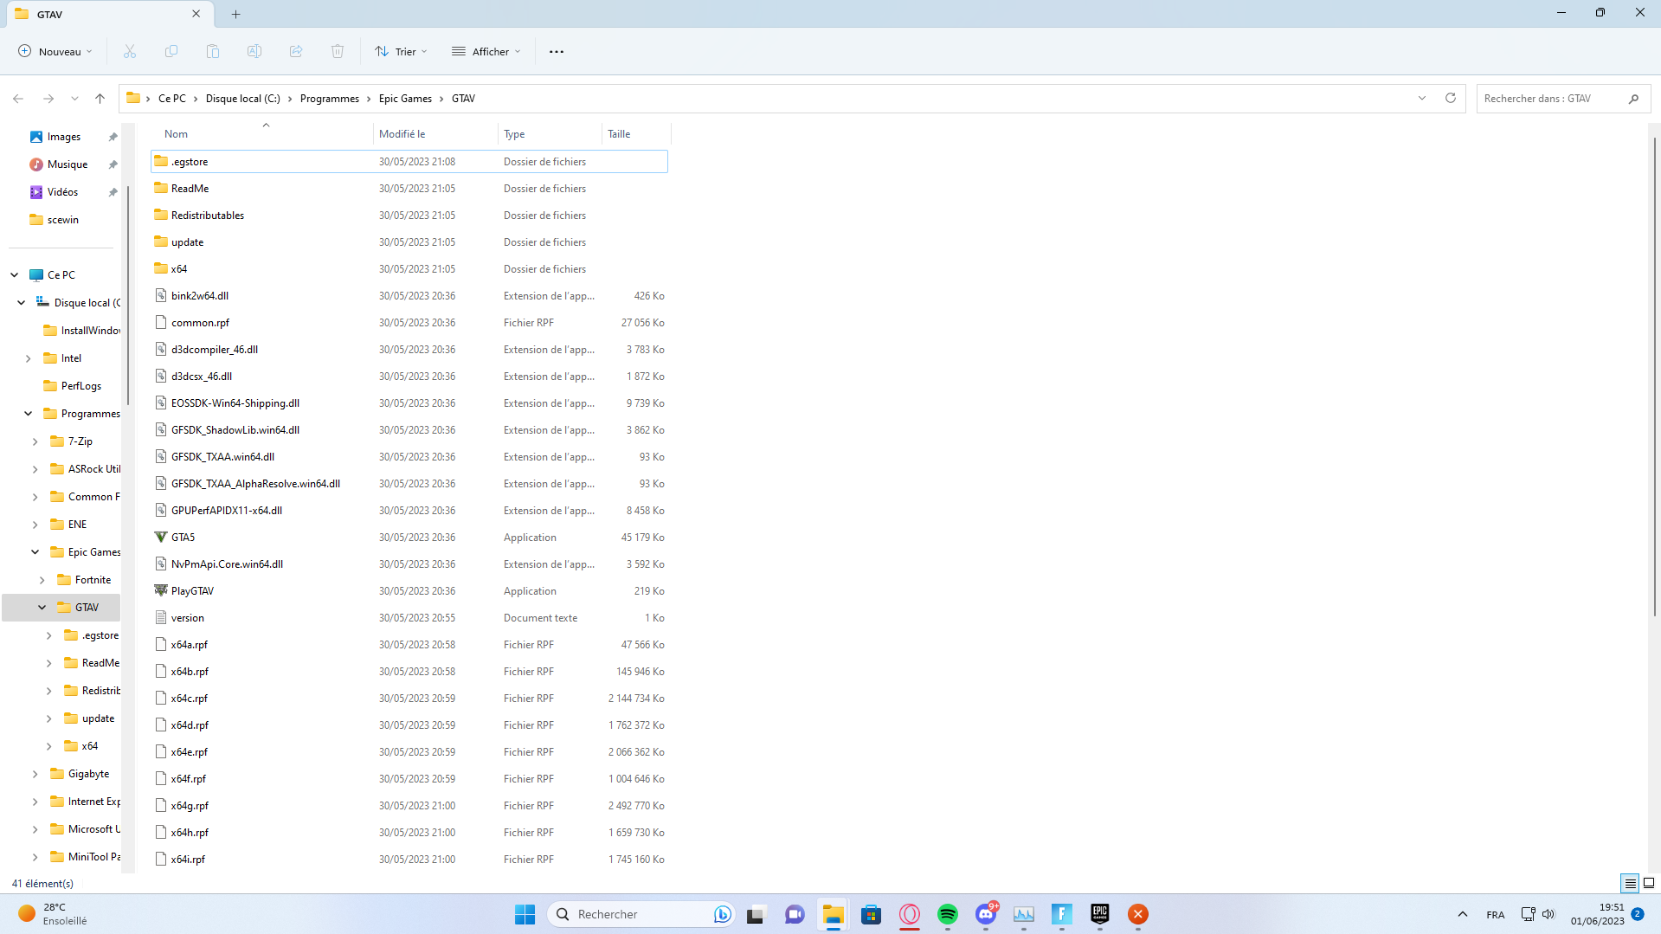Select the Rename icon in the toolbar

(x=254, y=51)
